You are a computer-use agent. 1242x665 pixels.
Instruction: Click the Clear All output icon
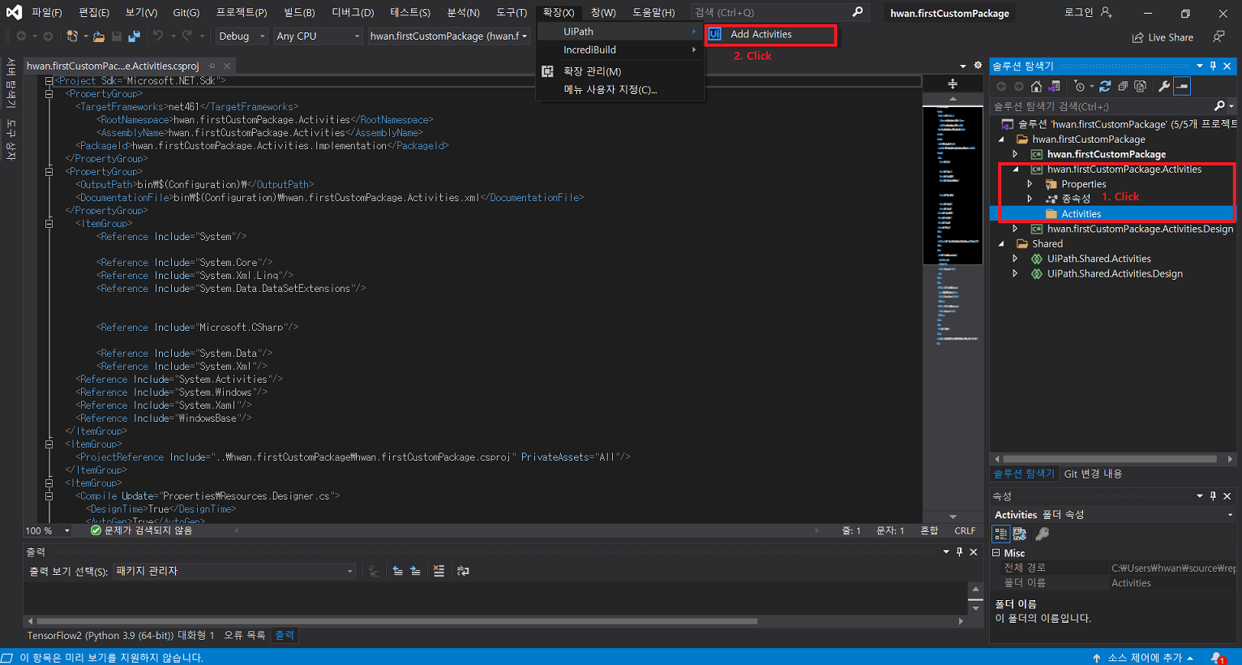[439, 571]
